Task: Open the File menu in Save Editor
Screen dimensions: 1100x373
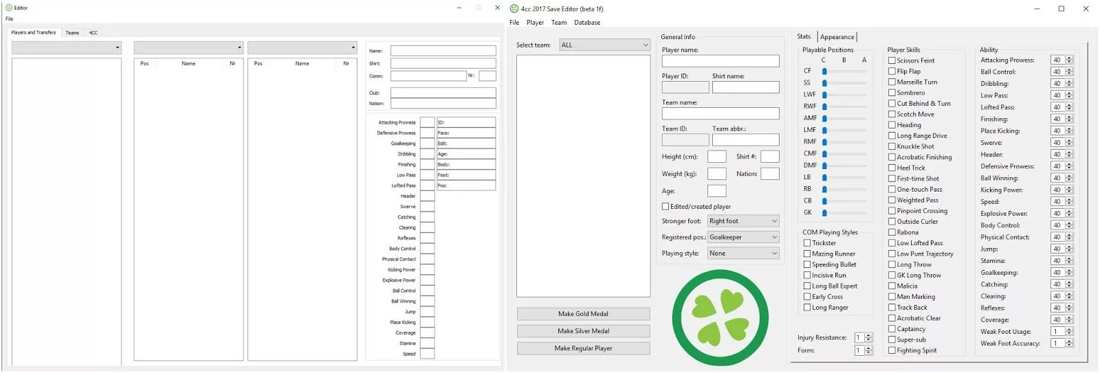Action: [x=514, y=23]
